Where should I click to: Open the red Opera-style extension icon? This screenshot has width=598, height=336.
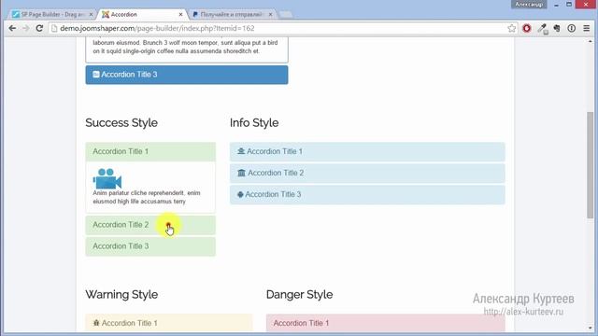tap(527, 28)
